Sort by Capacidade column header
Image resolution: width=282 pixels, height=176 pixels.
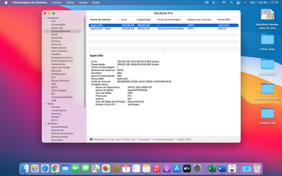(x=144, y=19)
